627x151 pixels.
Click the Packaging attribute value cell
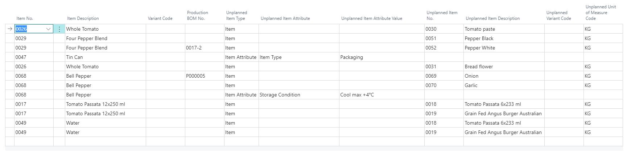381,57
